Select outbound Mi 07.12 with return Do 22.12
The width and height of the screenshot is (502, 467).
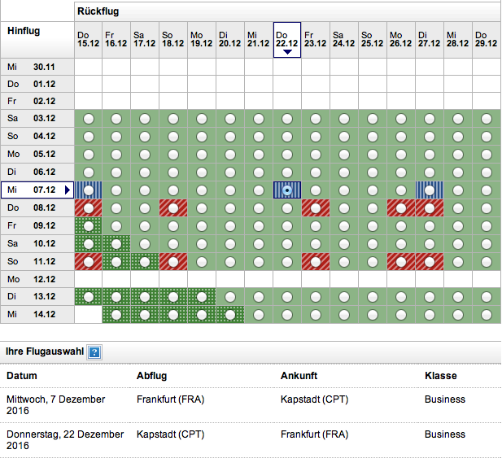(x=286, y=190)
